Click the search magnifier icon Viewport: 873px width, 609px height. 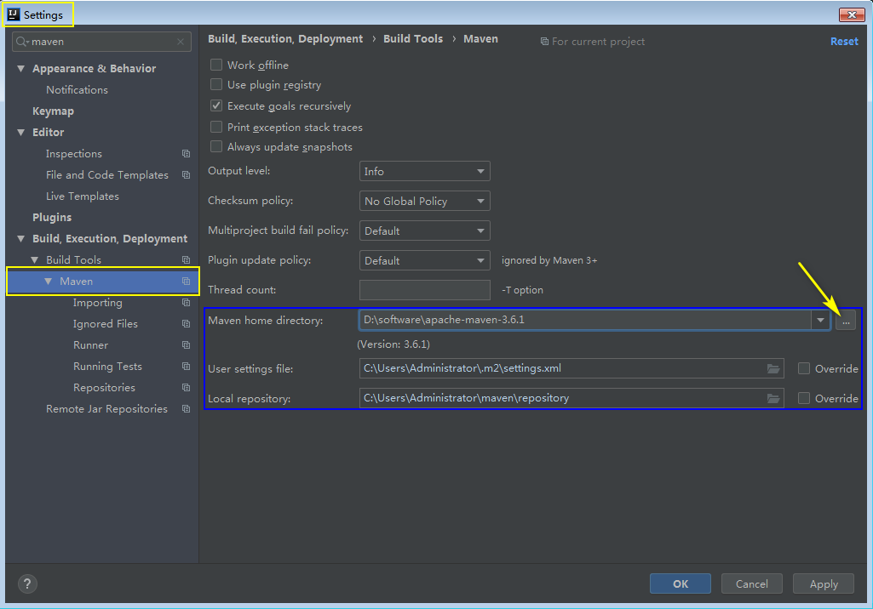click(x=21, y=41)
